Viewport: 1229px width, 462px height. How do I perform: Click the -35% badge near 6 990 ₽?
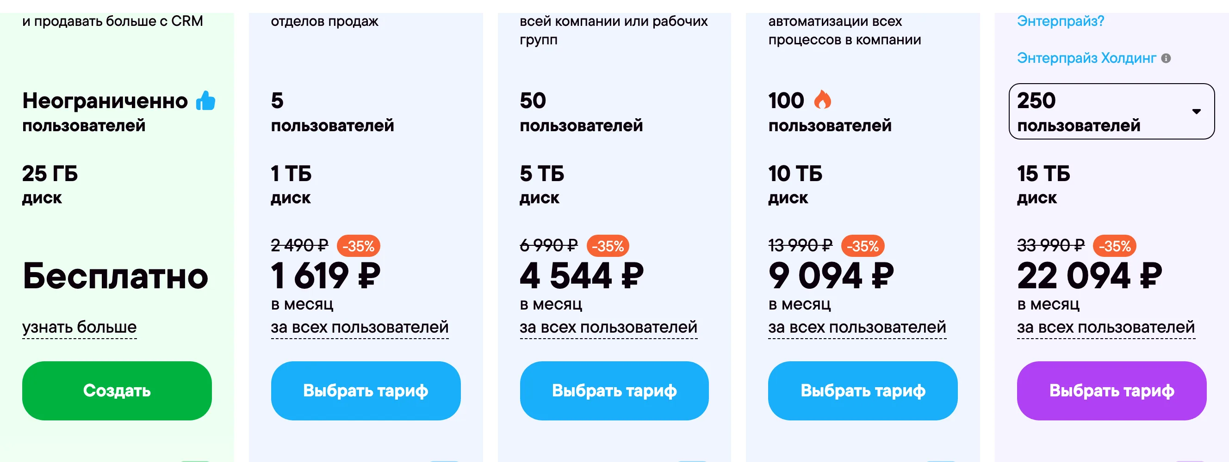(x=608, y=246)
